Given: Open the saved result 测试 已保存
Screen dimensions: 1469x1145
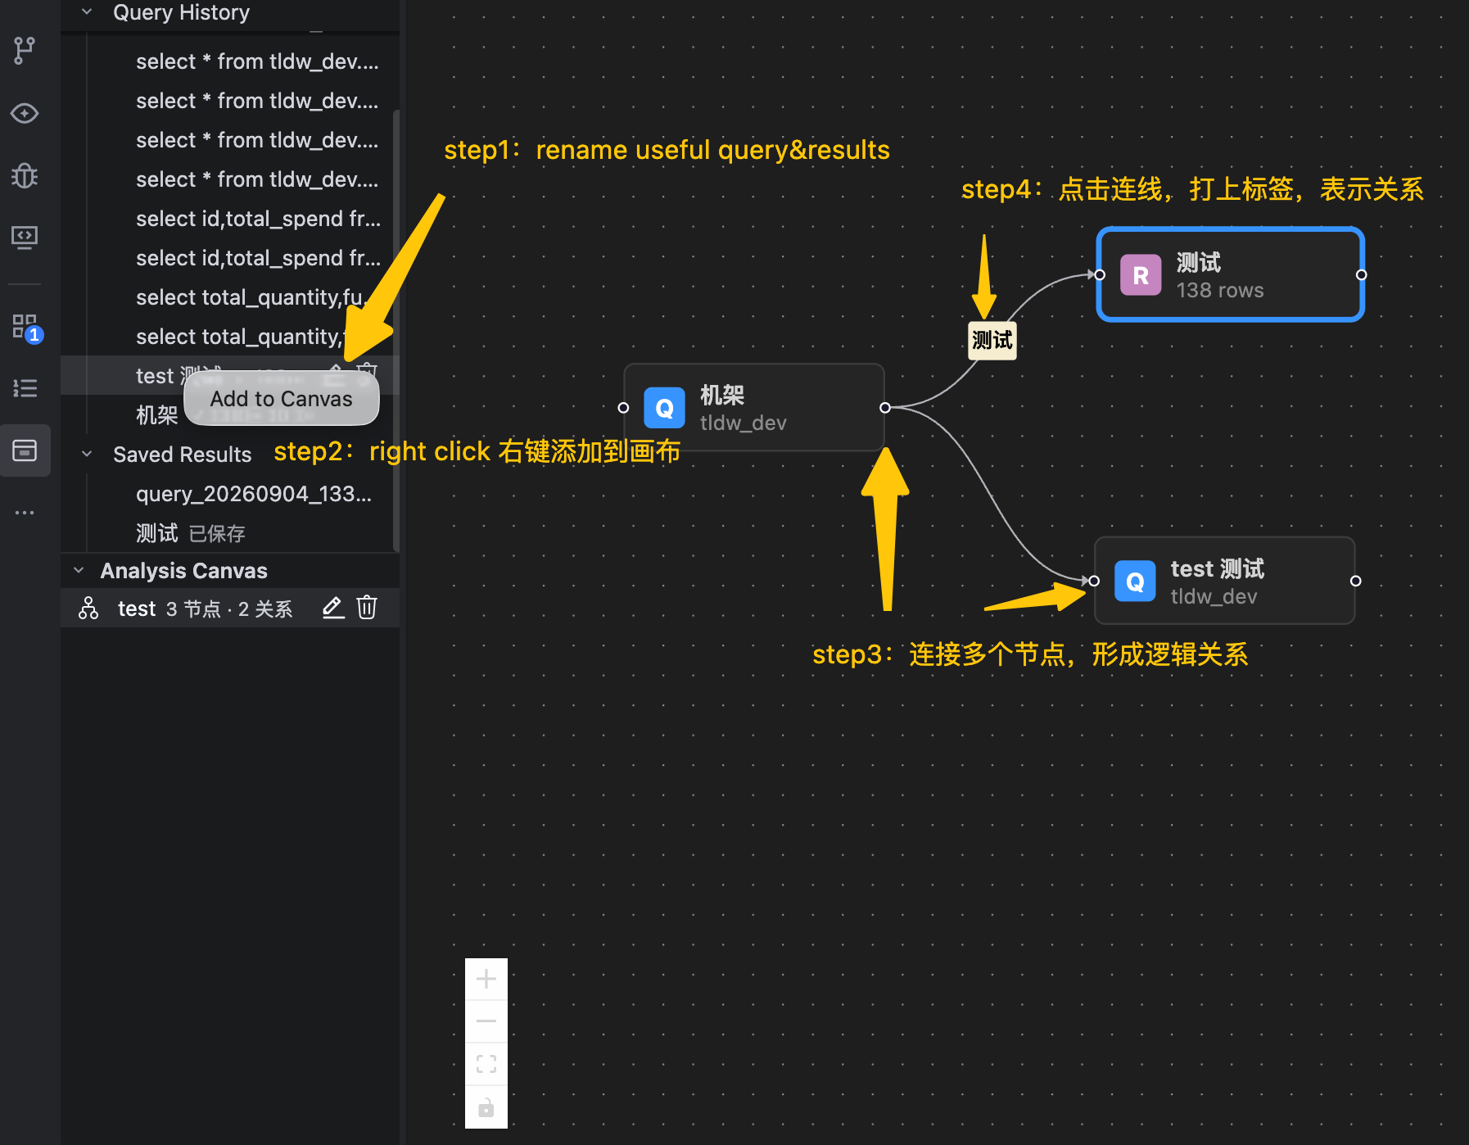Looking at the screenshot, I should [229, 532].
